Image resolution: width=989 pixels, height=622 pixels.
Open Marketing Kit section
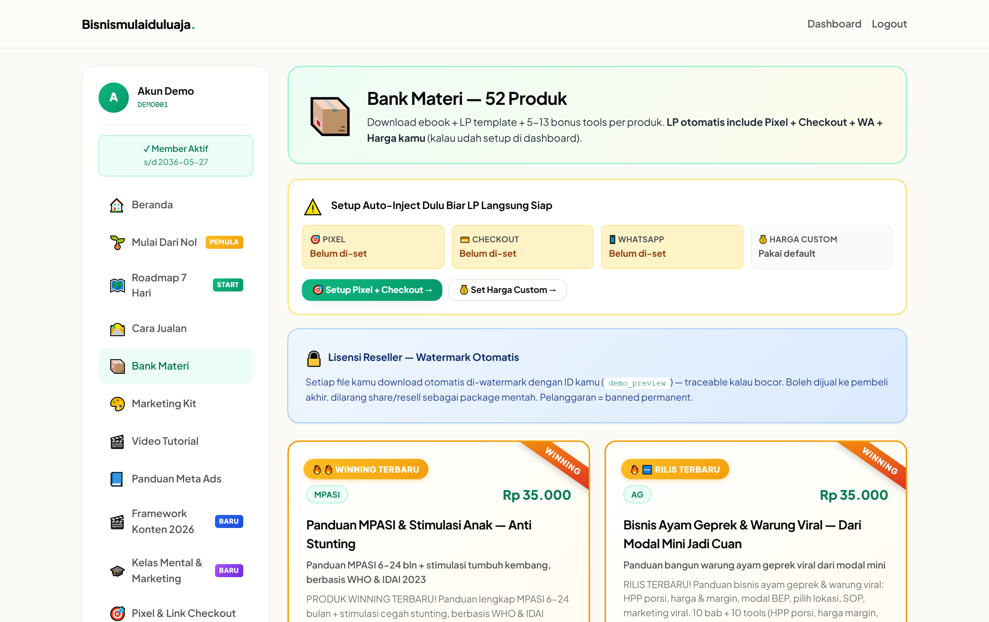tap(176, 404)
